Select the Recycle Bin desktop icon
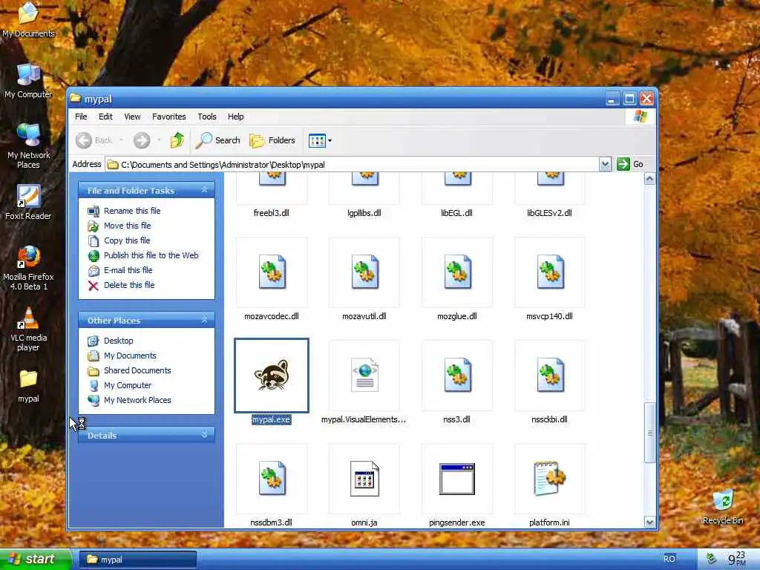This screenshot has height=570, width=760. (723, 507)
